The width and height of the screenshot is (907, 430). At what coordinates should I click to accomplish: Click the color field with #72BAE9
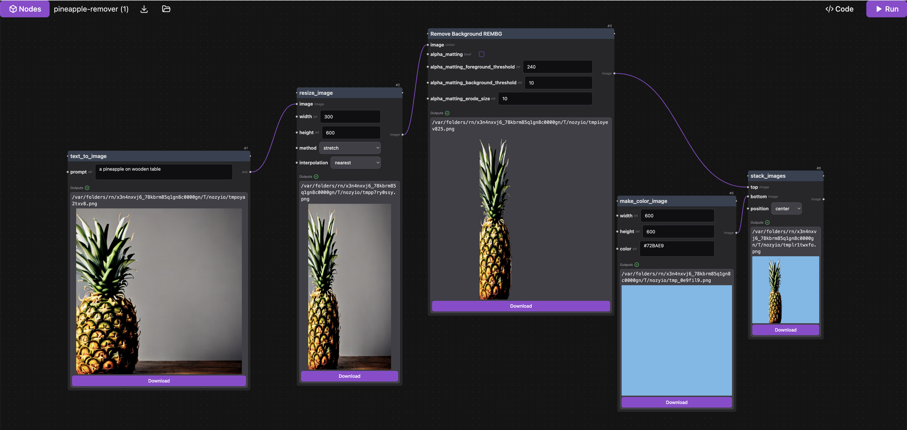677,248
